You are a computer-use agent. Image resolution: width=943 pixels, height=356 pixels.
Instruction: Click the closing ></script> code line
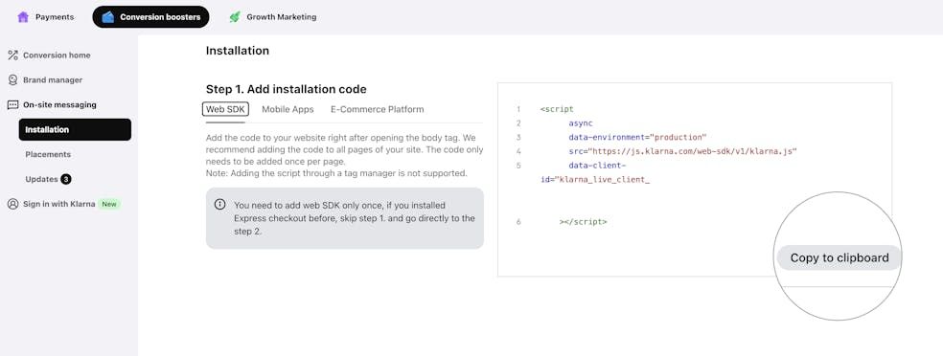[583, 221]
